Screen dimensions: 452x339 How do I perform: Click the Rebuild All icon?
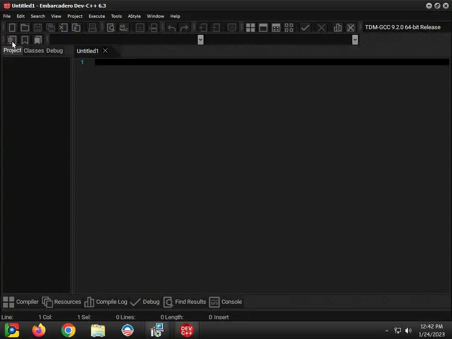pyautogui.click(x=289, y=28)
